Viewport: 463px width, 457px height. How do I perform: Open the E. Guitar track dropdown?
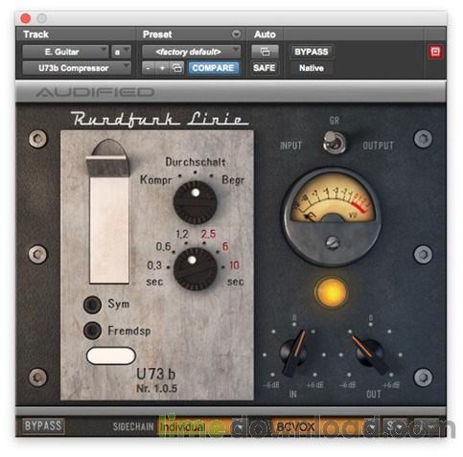click(65, 52)
